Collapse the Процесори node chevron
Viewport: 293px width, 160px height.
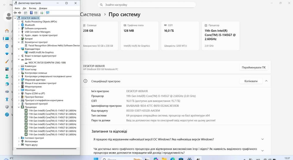pos(19,107)
